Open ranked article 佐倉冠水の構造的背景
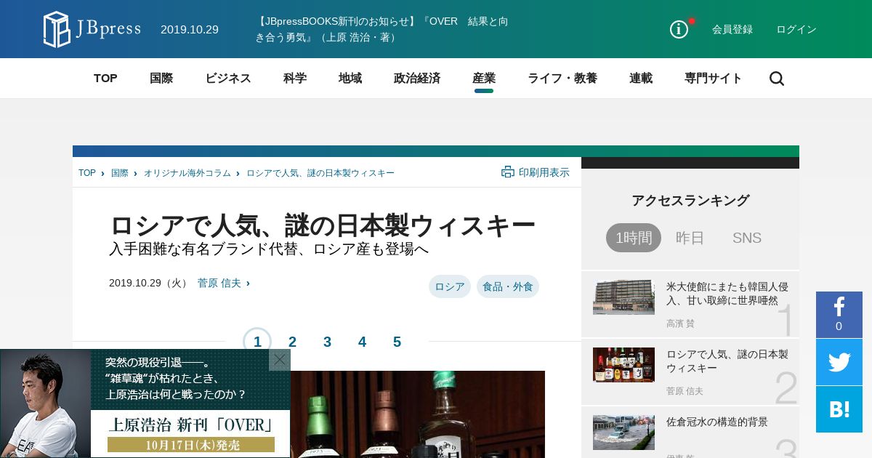The width and height of the screenshot is (872, 458). tap(717, 422)
